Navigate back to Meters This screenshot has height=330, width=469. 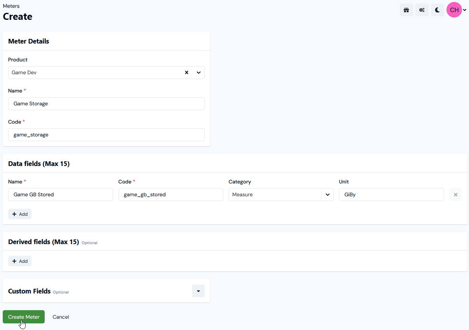click(11, 6)
